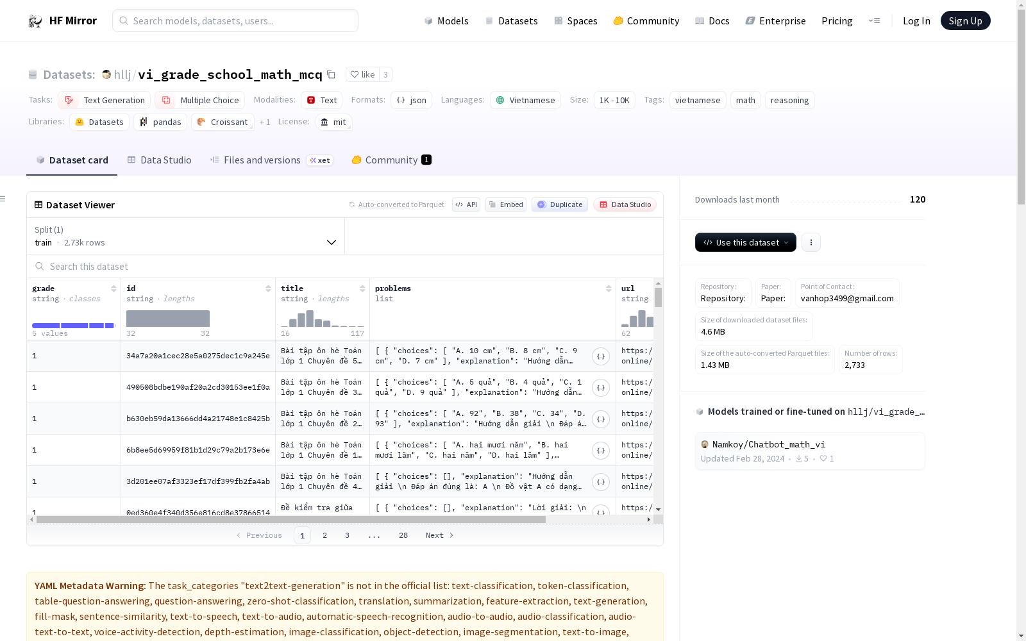Click the HF Mirror logo icon
1026x641 pixels.
point(35,21)
